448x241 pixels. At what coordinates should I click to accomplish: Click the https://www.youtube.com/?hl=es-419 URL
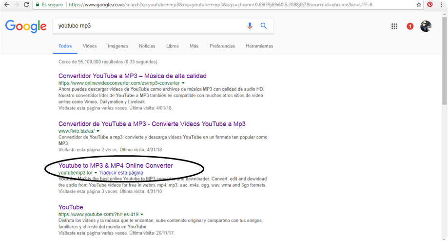pyautogui.click(x=98, y=215)
